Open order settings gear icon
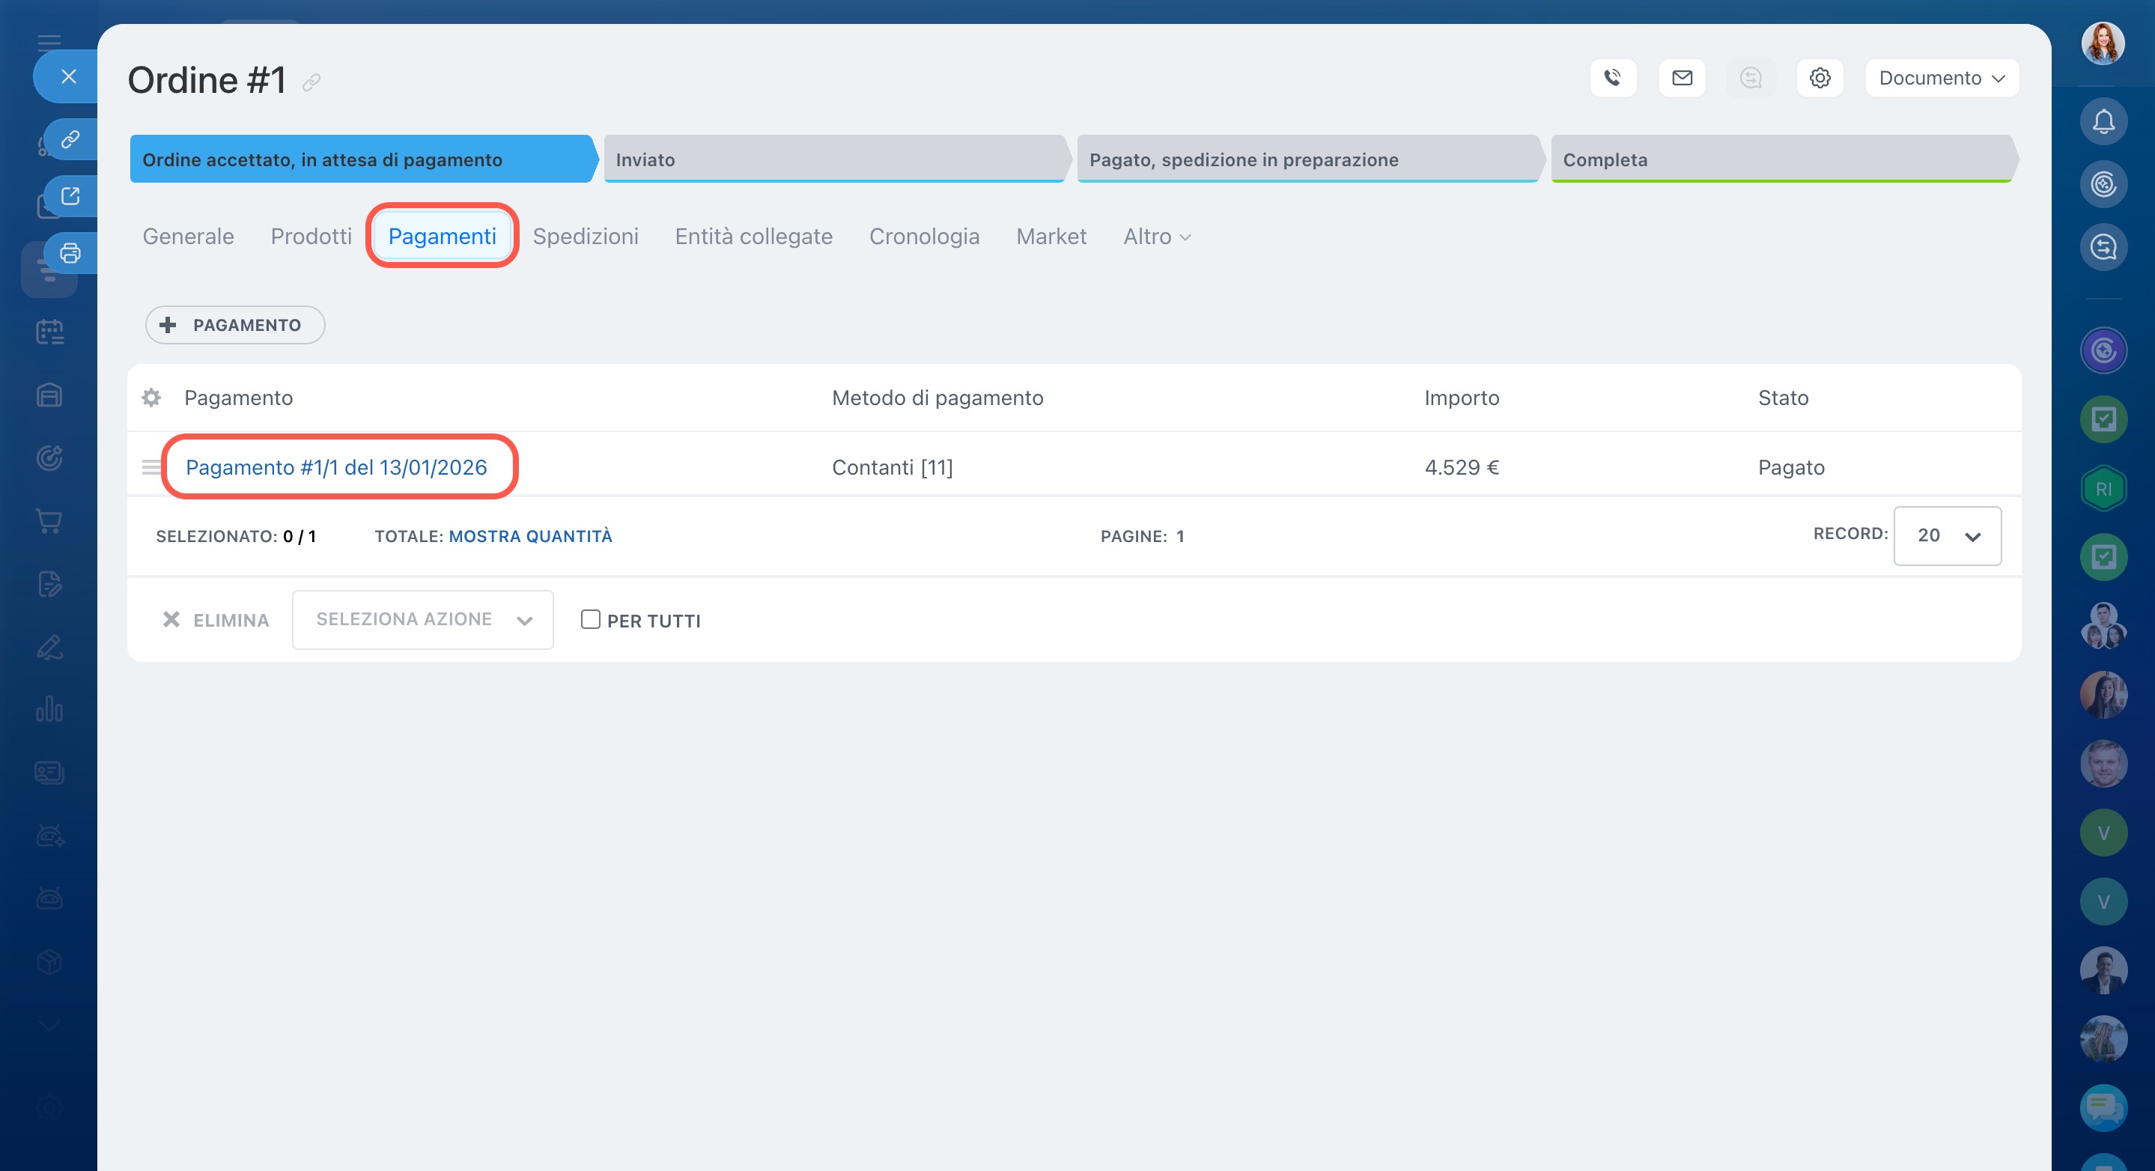This screenshot has height=1171, width=2155. point(1820,78)
